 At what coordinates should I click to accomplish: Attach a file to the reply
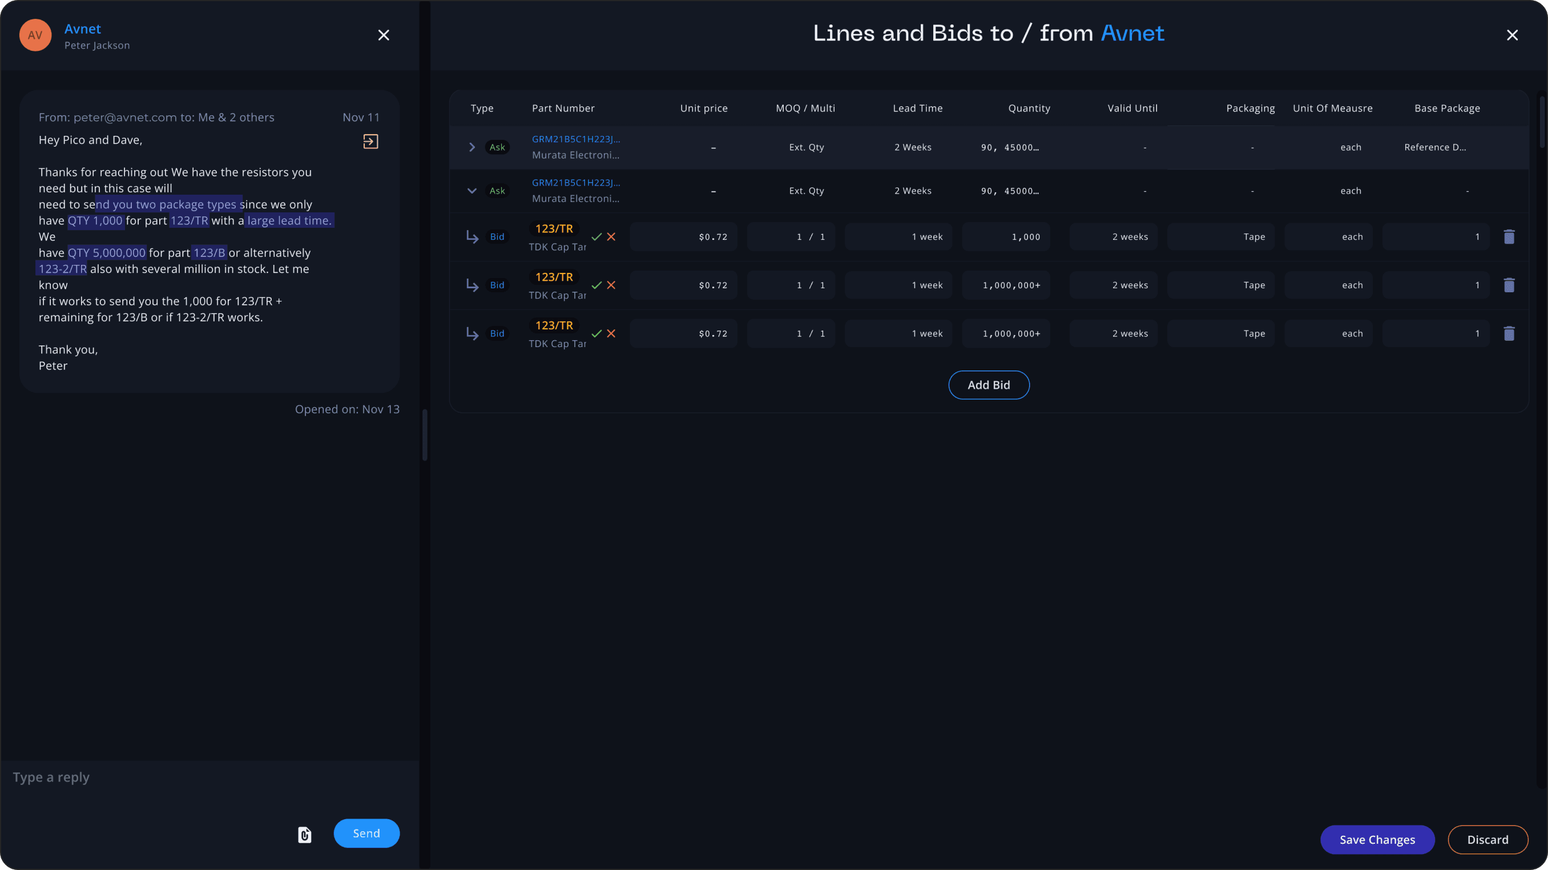[305, 834]
